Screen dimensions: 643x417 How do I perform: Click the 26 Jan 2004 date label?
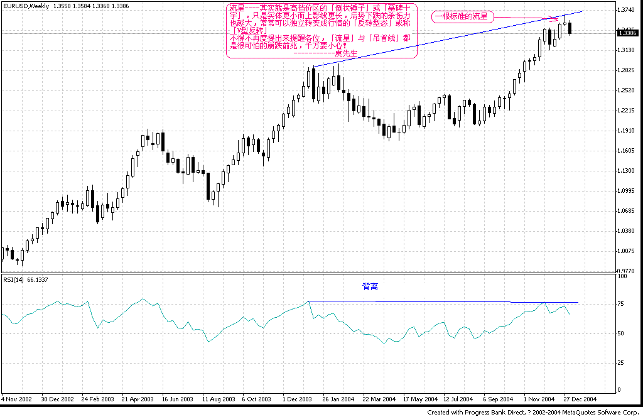pos(338,399)
